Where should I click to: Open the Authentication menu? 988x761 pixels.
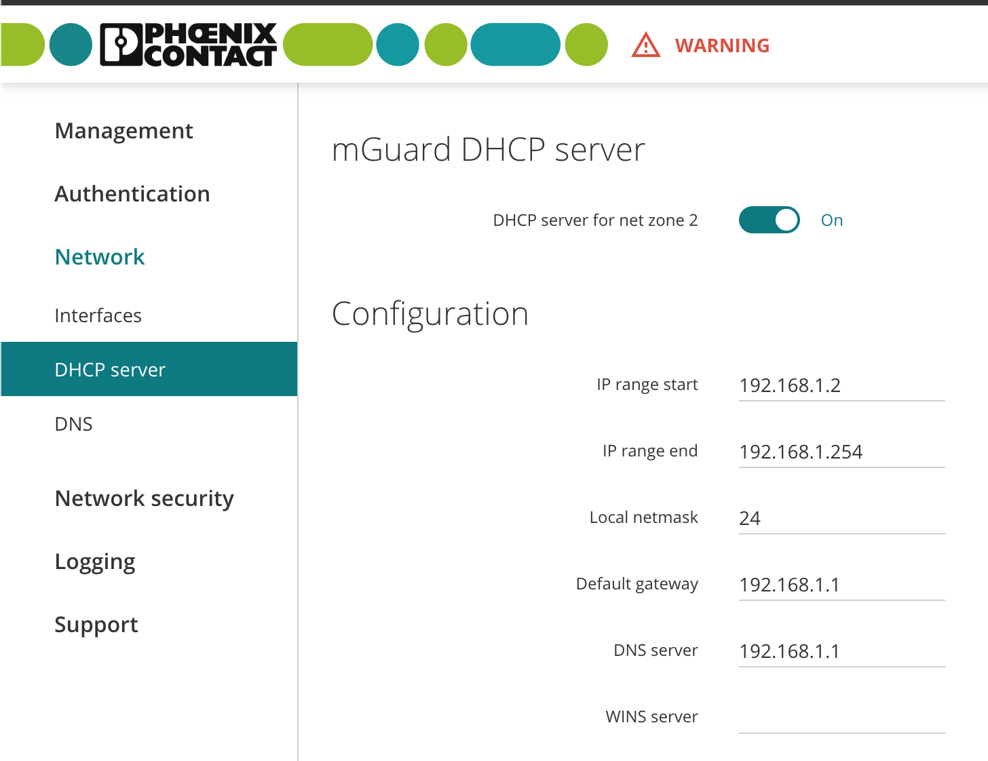[x=132, y=193]
